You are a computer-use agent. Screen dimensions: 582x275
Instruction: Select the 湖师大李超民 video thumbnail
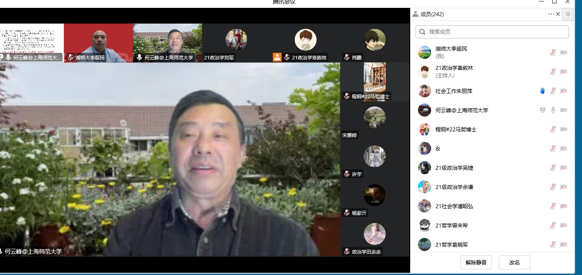pyautogui.click(x=98, y=43)
